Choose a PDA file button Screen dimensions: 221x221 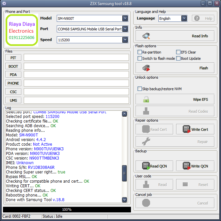pyautogui.click(x=14, y=75)
